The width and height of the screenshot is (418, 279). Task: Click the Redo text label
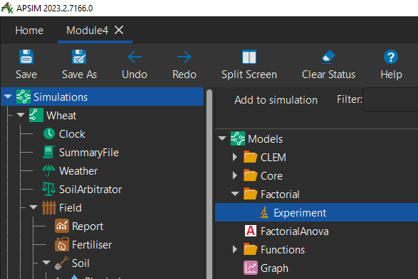[x=184, y=75]
